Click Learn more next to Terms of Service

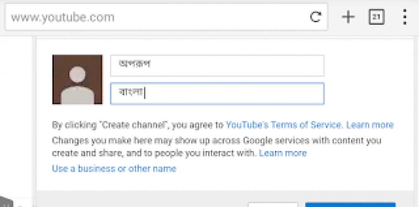click(x=370, y=125)
